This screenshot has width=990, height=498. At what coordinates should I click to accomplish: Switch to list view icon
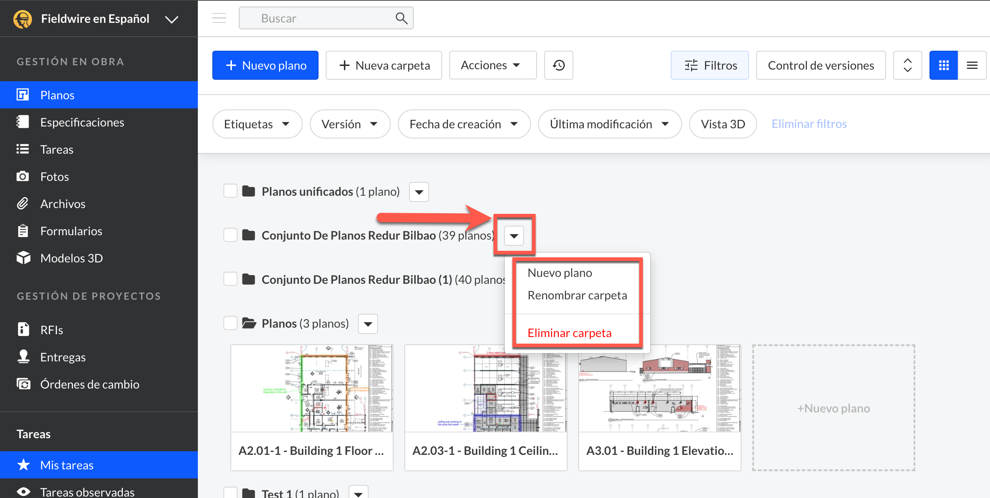(x=972, y=65)
